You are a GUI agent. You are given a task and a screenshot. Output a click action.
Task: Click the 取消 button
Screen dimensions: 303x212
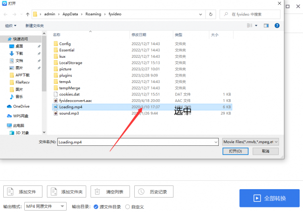[266, 151]
